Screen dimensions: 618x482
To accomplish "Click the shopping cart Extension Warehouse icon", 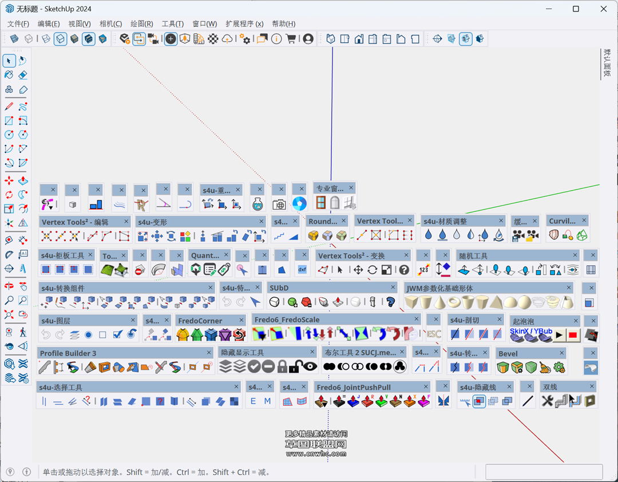I will coord(291,39).
